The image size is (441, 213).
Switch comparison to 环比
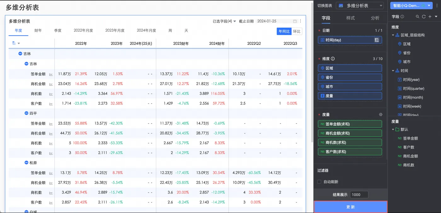(297, 31)
